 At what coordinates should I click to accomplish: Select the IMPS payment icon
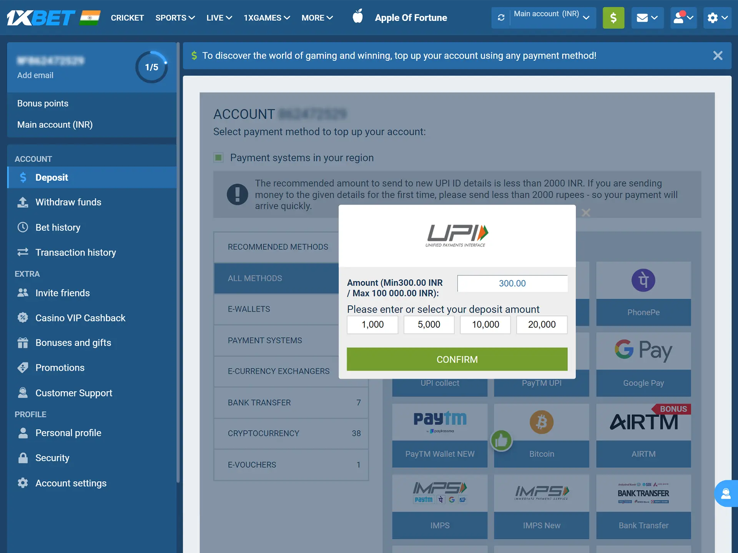pos(439,491)
